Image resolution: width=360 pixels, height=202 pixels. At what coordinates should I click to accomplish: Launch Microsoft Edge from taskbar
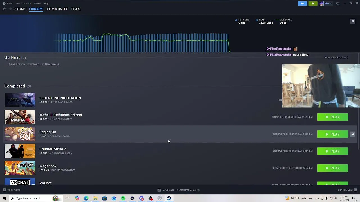[x=86, y=198]
